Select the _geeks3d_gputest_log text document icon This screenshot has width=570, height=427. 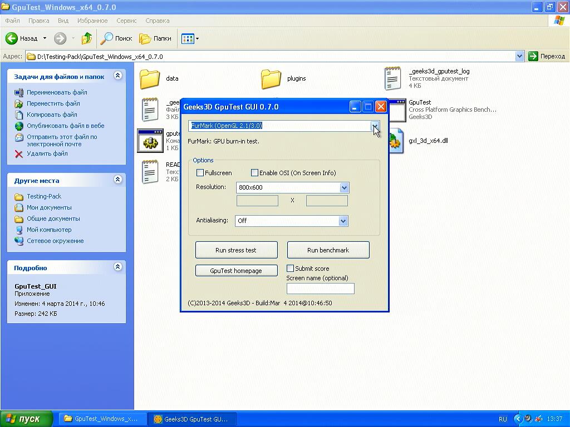[x=392, y=78]
